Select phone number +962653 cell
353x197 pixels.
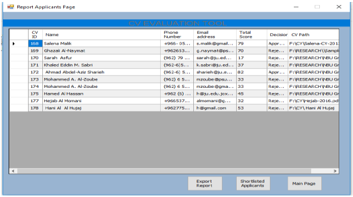click(177, 51)
